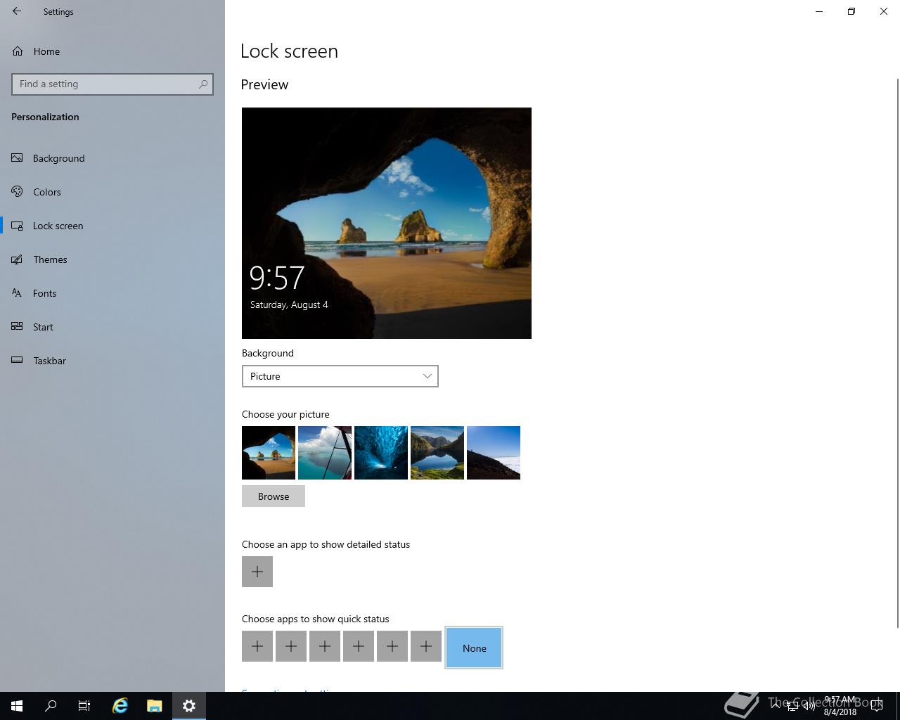Open Task View on taskbar
900x720 pixels.
point(84,706)
